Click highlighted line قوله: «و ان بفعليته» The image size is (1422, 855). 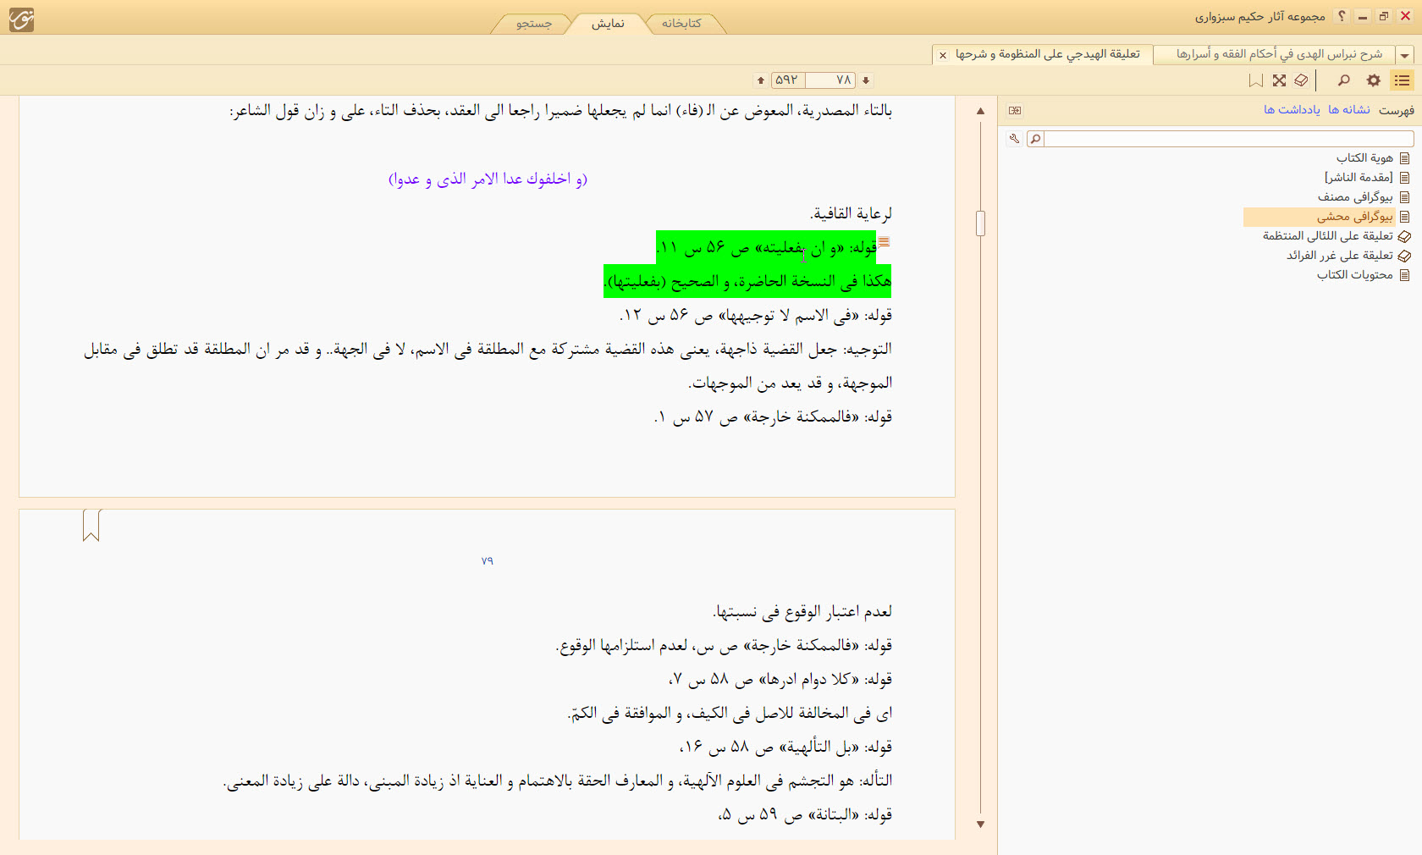coord(766,247)
